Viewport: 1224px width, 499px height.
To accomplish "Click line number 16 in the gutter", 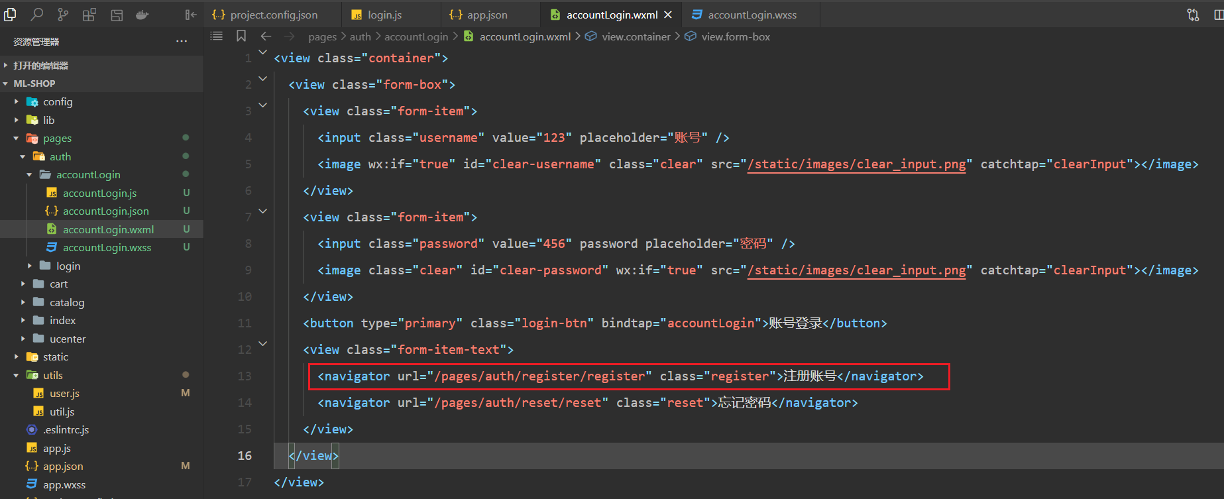I will (x=245, y=456).
